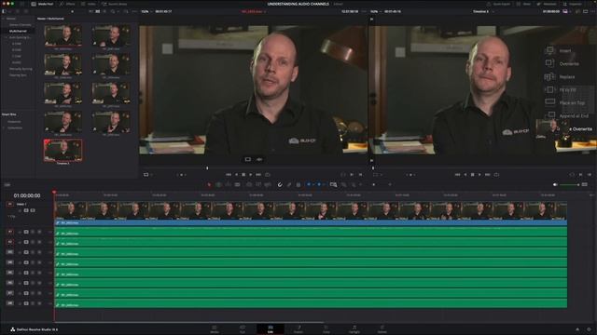
Task: Click the A2 destination control button
Action: coord(10,242)
